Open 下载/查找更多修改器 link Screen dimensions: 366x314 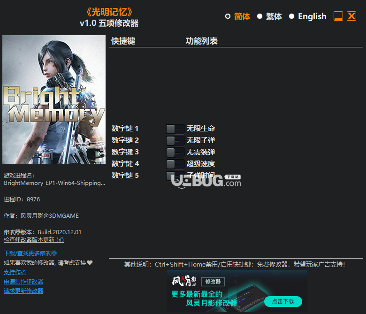coord(30,253)
